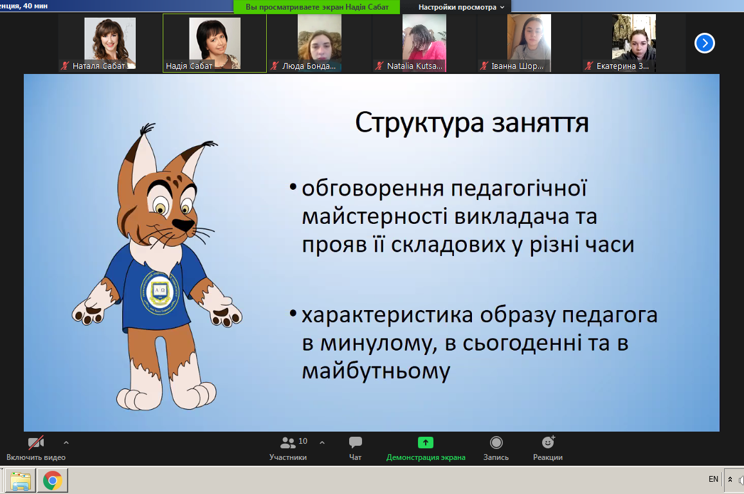Screen dimensions: 744x494
Task: Open Google Chrome from the taskbar
Action: click(x=52, y=480)
